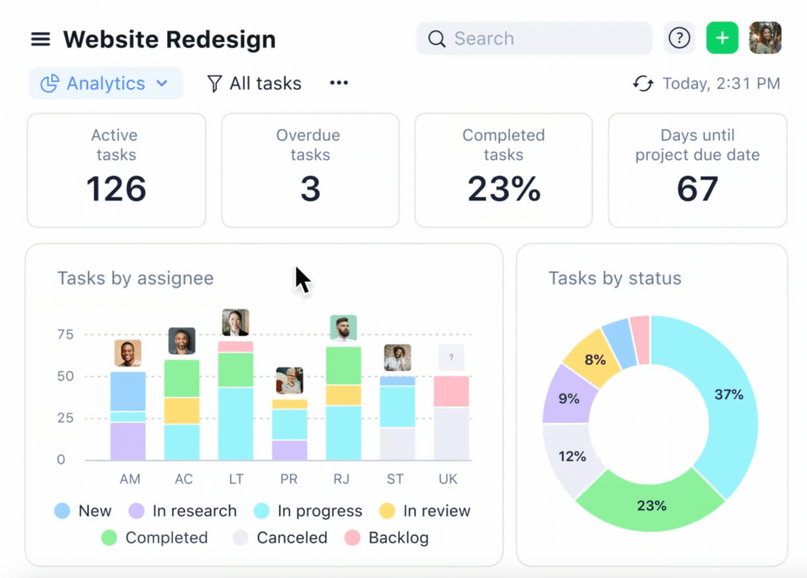Click the help question mark icon

pos(679,38)
